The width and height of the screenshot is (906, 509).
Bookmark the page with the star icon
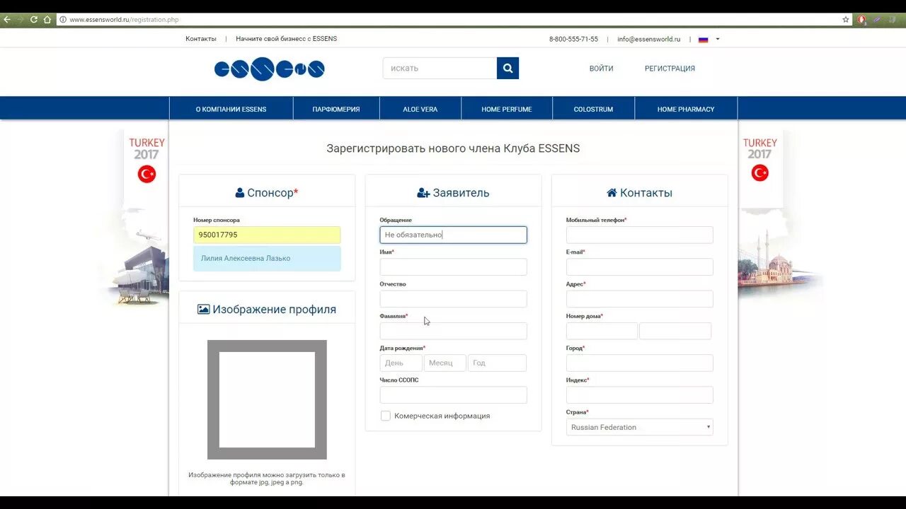click(846, 20)
